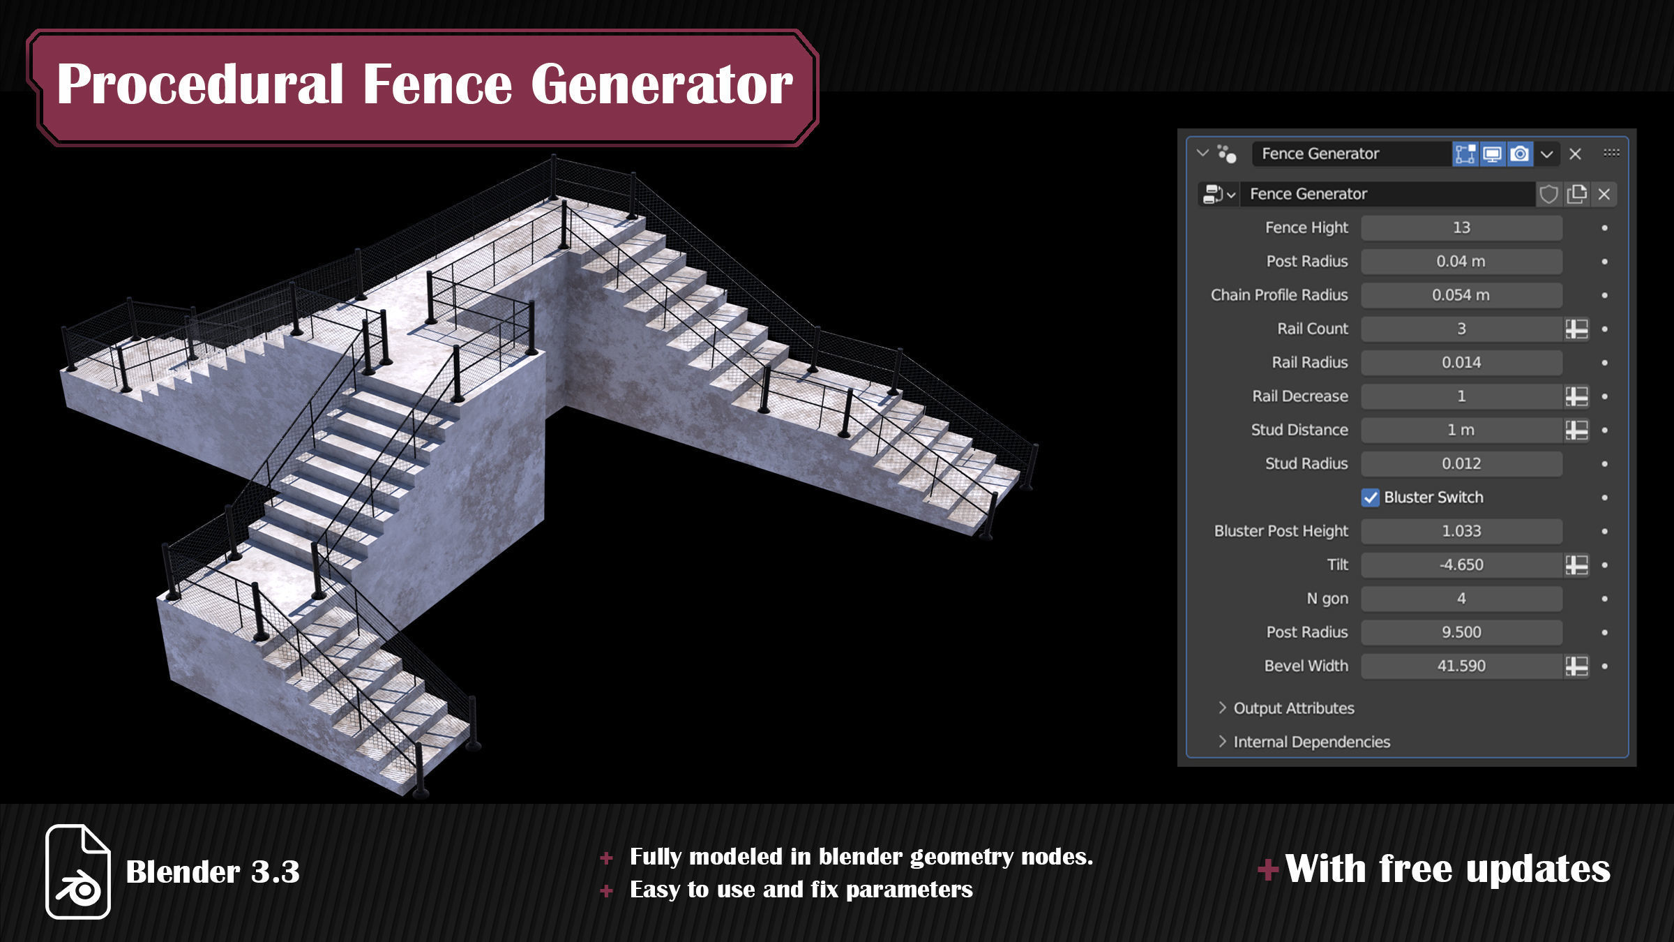
Task: Click the N gon value 4
Action: point(1461,599)
